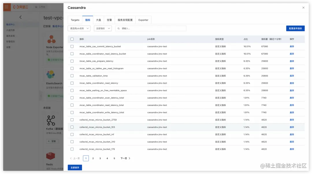312x174 pixels.
Task: Toggle the select-all checkbox in table header
Action: click(x=72, y=39)
